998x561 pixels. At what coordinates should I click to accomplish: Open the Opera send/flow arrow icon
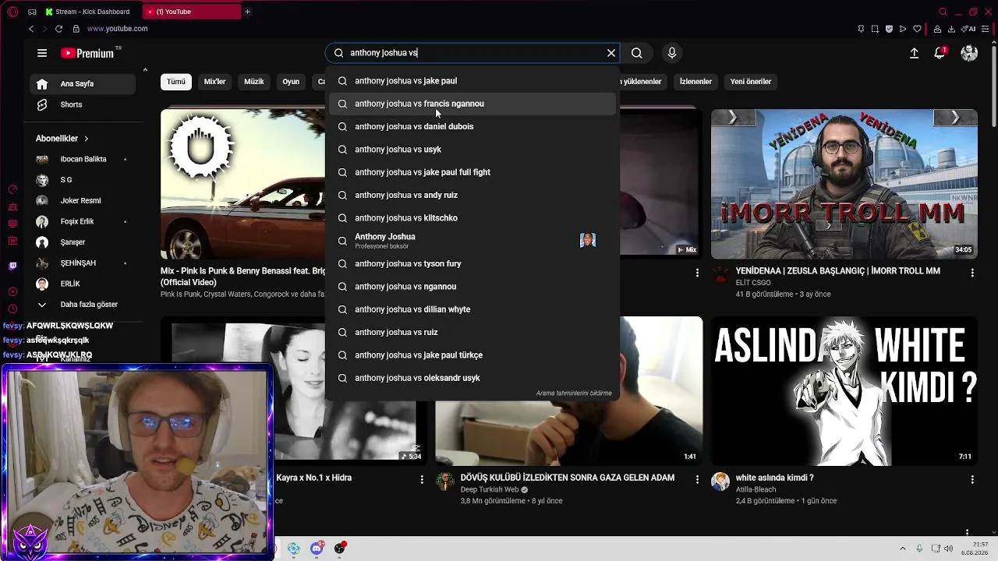pyautogui.click(x=903, y=29)
